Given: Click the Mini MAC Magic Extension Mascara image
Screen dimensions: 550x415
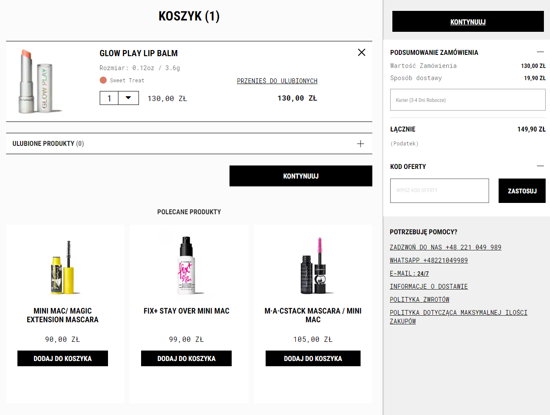Looking at the screenshot, I should pos(63,267).
